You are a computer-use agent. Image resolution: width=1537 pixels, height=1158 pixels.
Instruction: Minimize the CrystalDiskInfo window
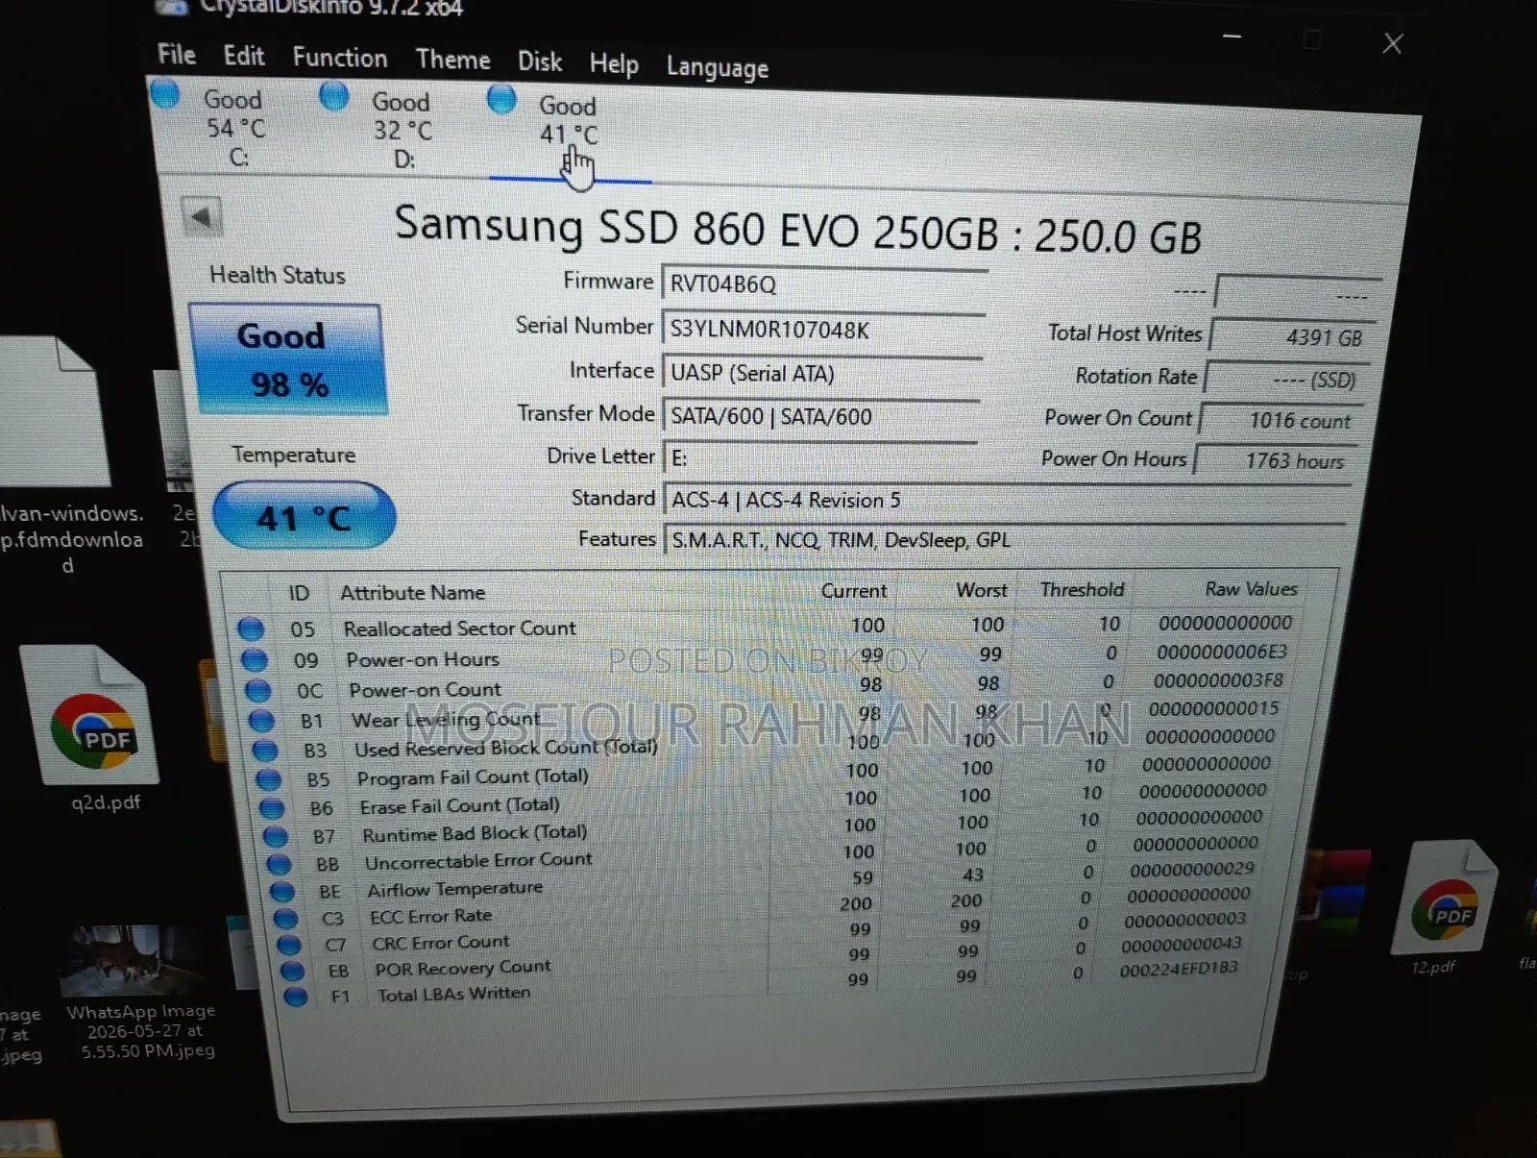[x=1232, y=37]
